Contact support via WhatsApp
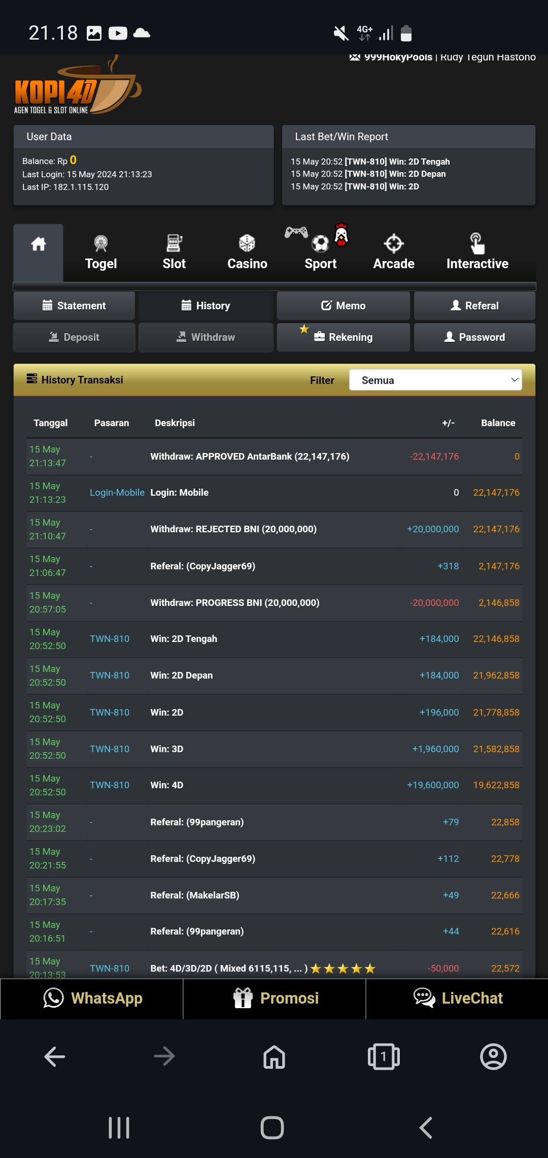Viewport: 548px width, 1158px height. (x=92, y=999)
